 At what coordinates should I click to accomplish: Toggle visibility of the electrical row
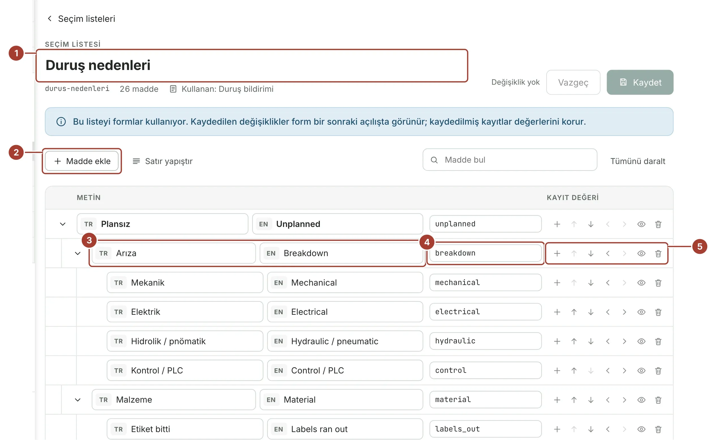641,312
